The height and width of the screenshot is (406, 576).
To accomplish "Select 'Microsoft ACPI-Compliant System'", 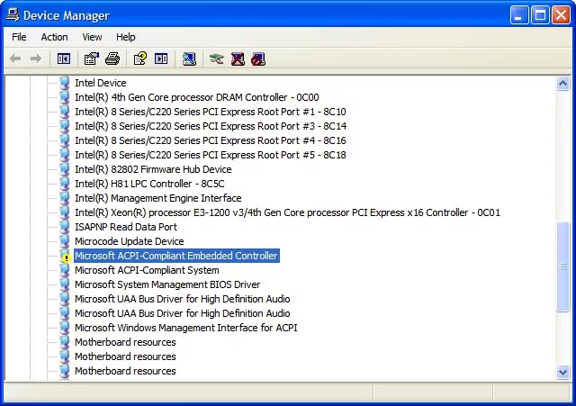I will 147,270.
